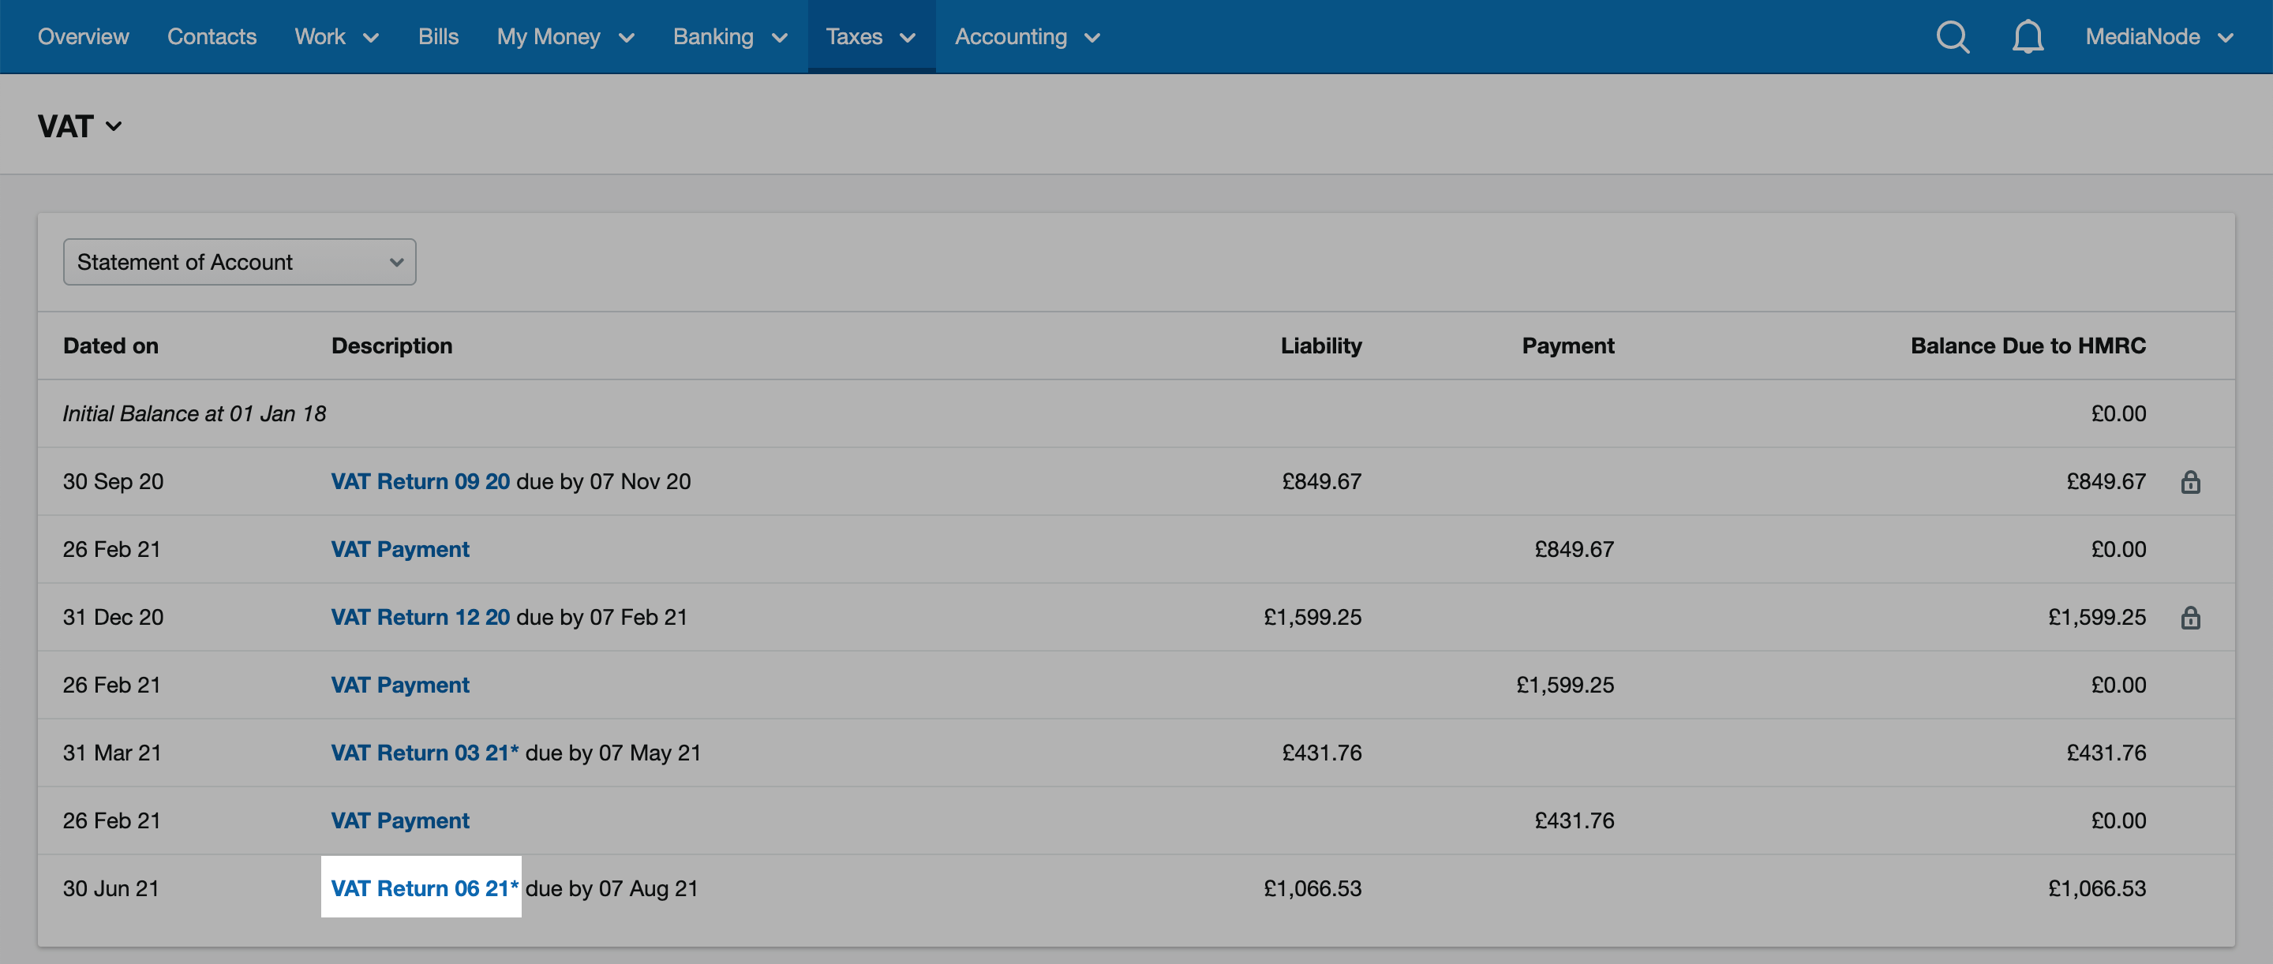View VAT Return 03 21
Screen dimensions: 2273x964
point(426,753)
